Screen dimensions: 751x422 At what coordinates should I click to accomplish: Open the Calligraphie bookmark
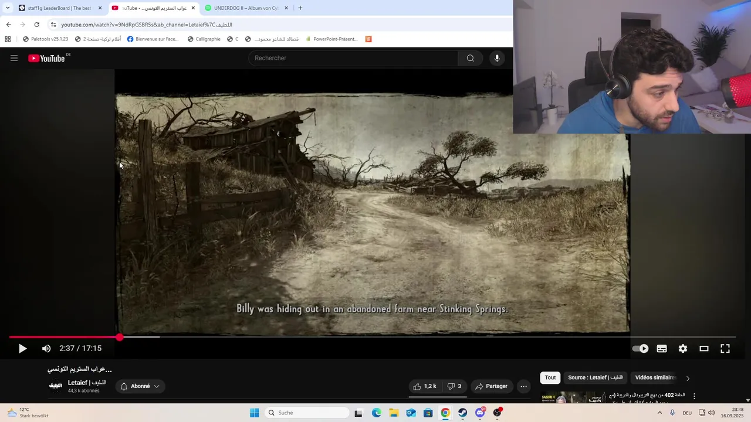[204, 39]
